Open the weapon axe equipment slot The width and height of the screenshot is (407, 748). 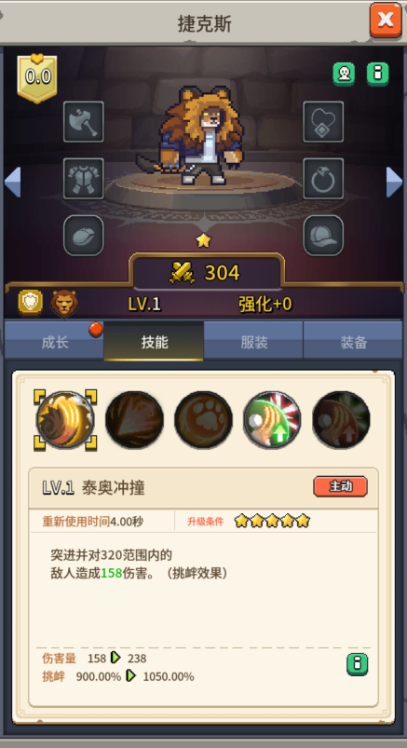point(84,122)
